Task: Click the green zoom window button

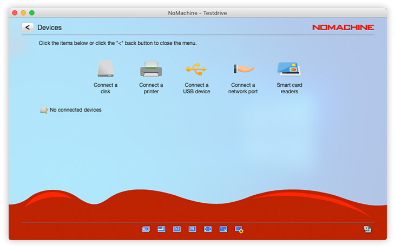Action: (x=32, y=12)
